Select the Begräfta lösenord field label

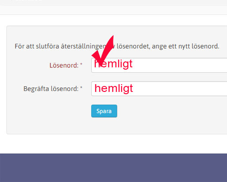click(51, 89)
